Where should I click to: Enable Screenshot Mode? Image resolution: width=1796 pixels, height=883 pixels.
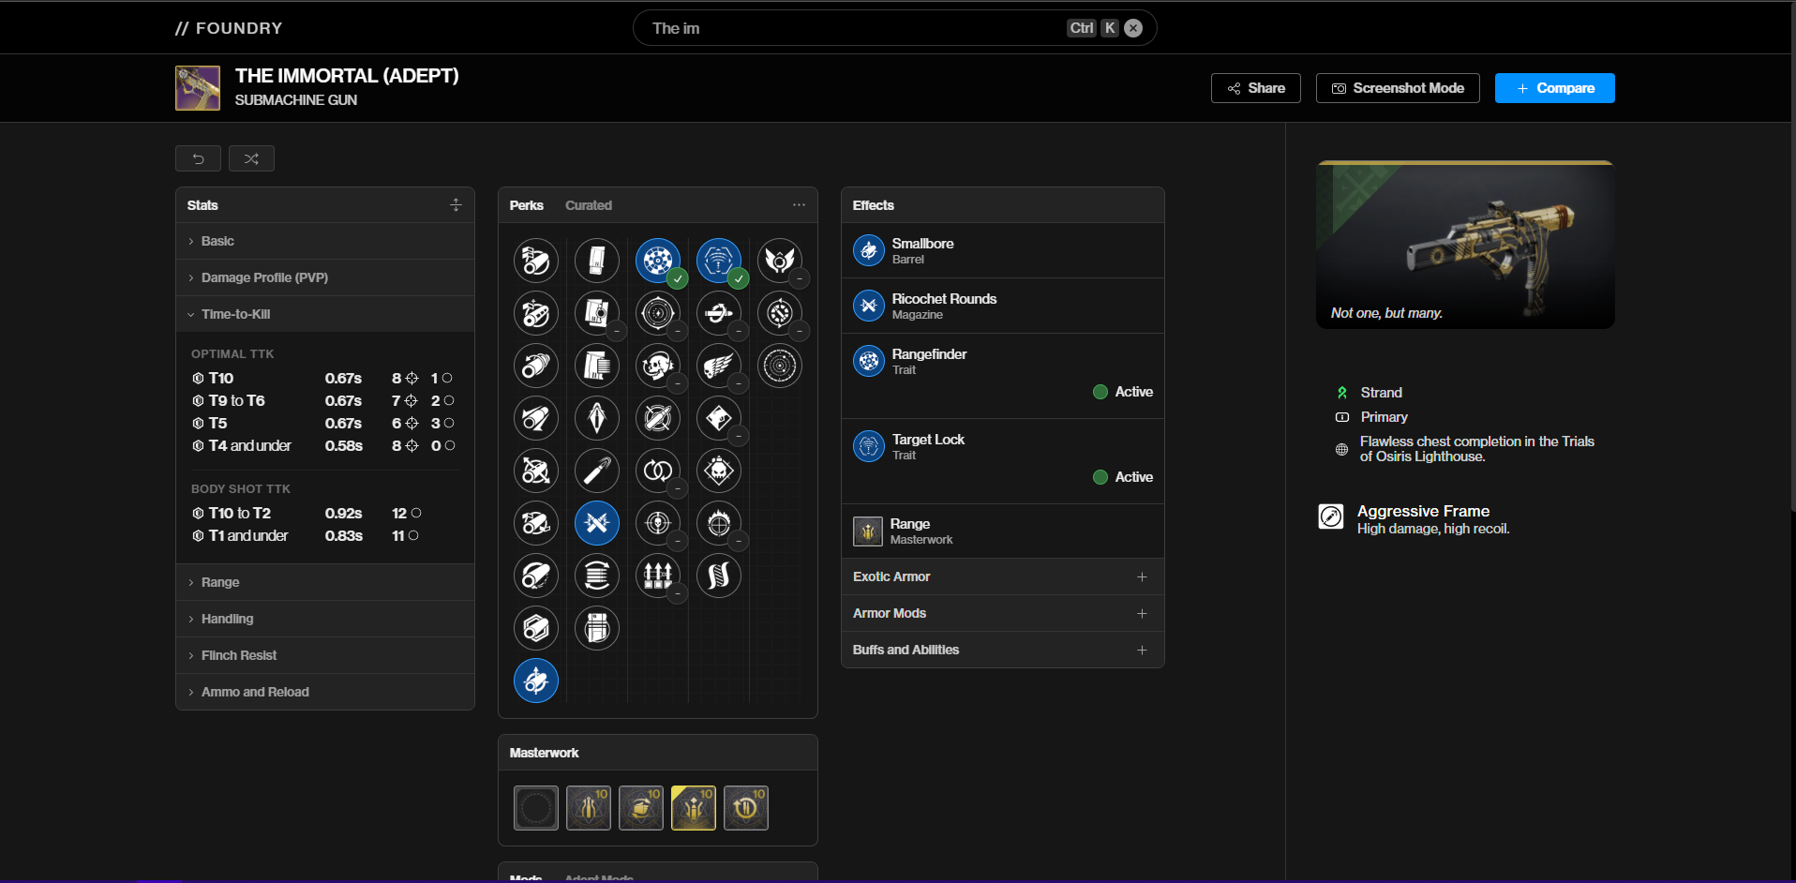[x=1398, y=88]
